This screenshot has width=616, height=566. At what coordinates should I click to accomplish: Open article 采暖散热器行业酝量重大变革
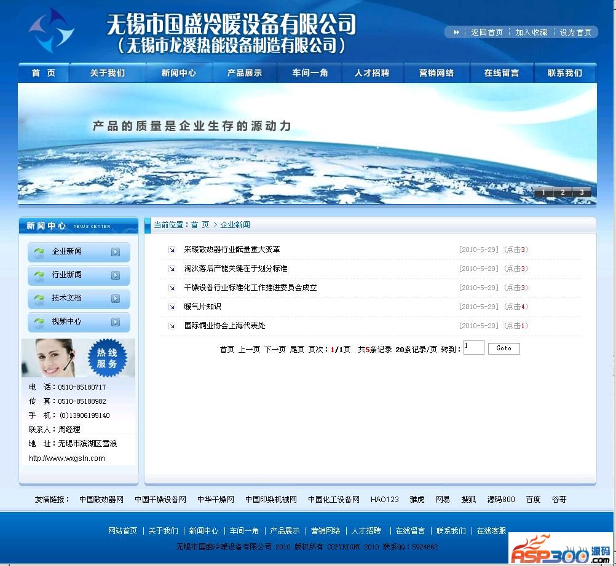click(x=232, y=250)
